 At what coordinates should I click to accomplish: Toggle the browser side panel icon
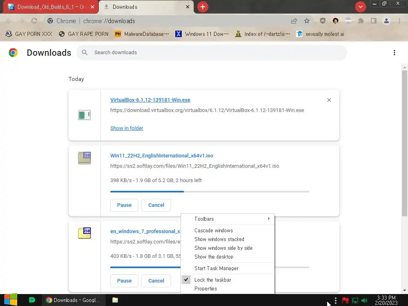pos(374,21)
